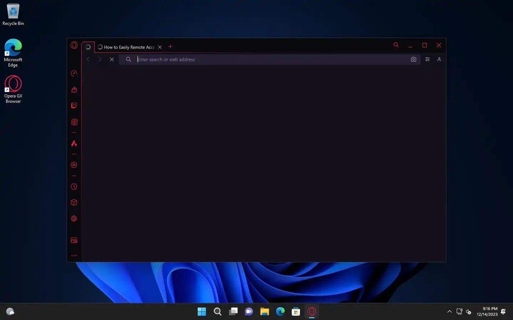
Task: Select the Recycle Bin desktop icon
Action: 13,15
